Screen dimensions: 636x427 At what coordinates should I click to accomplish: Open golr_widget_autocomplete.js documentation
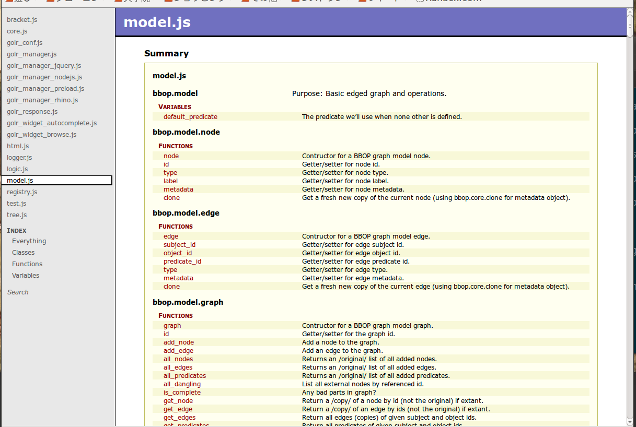coord(52,123)
